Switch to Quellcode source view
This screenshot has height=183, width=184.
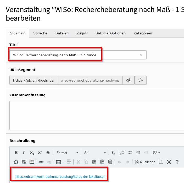pos(145,162)
